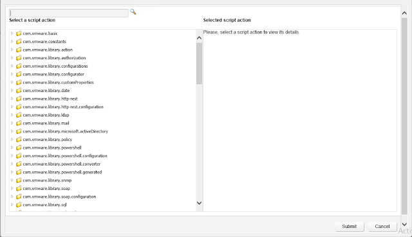Screen dimensions: 412x237
Task: Click the com.vmware.library.configurations folder icon
Action: 19,66
